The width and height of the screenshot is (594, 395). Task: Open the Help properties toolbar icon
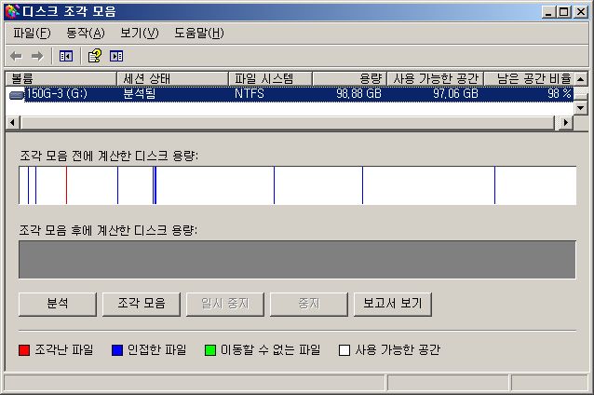(x=95, y=56)
